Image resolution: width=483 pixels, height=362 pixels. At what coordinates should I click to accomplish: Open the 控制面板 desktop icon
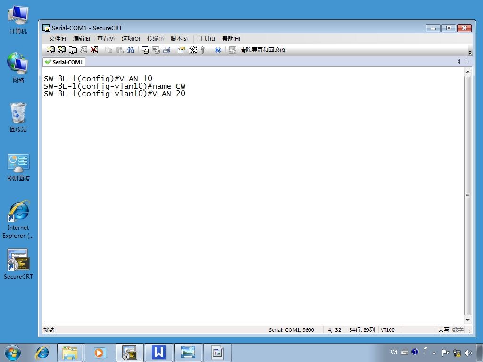point(18,168)
